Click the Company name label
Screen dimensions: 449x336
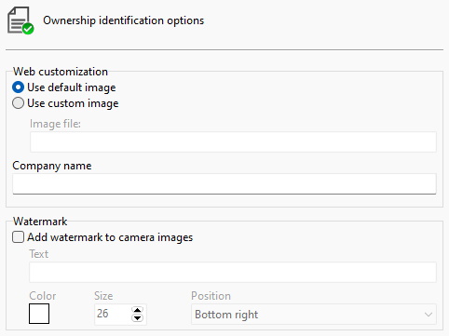[x=52, y=166]
